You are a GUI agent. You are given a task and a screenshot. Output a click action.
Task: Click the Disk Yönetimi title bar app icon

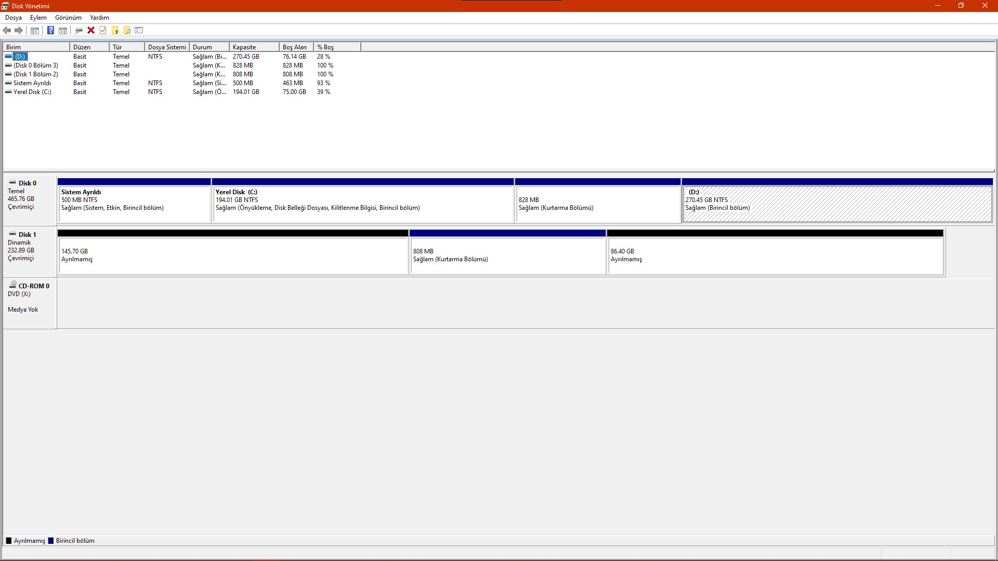click(x=5, y=6)
